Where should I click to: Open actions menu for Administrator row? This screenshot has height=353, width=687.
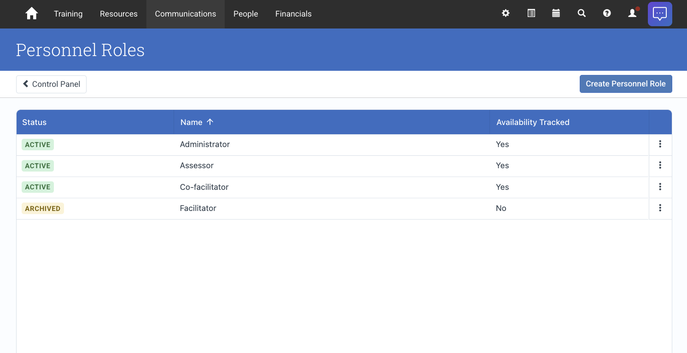660,144
